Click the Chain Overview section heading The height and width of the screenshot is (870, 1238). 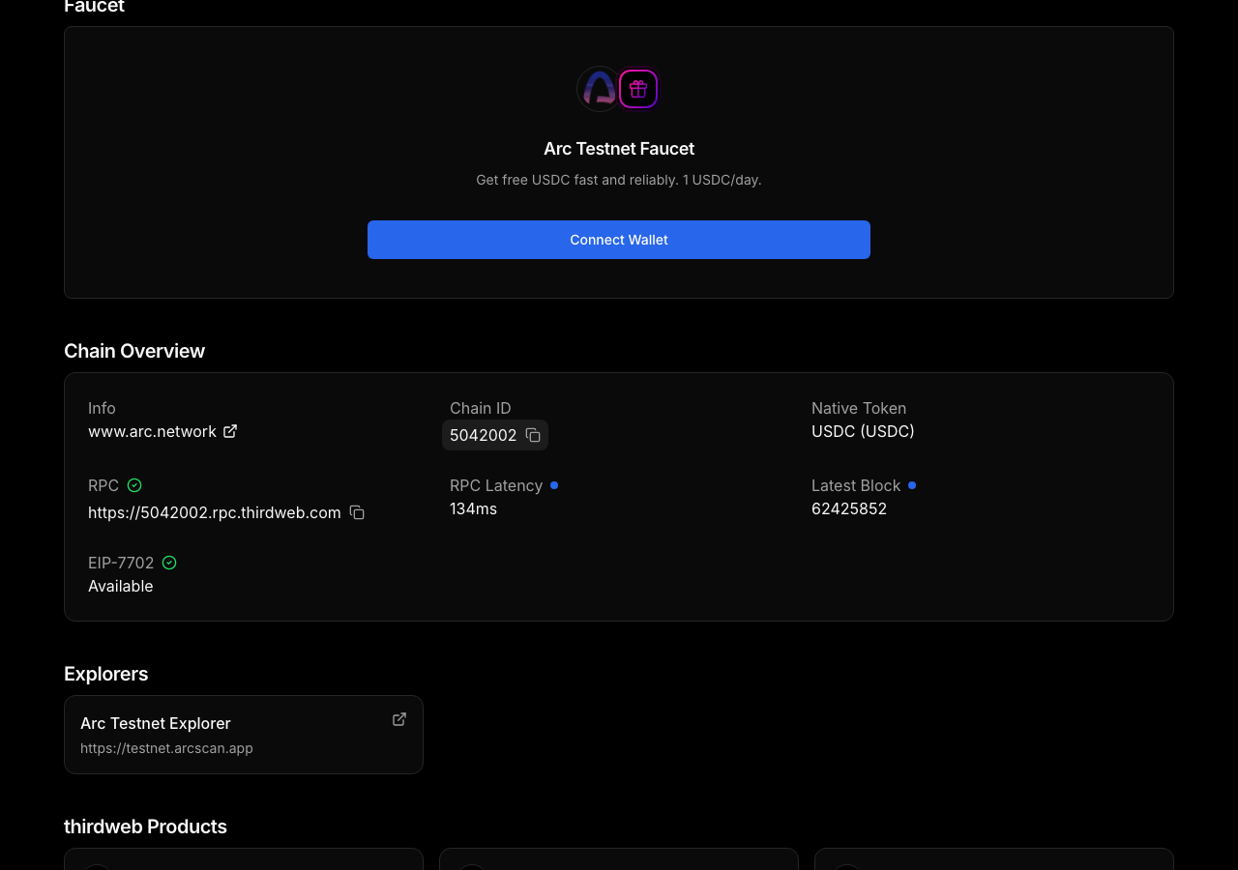[134, 351]
